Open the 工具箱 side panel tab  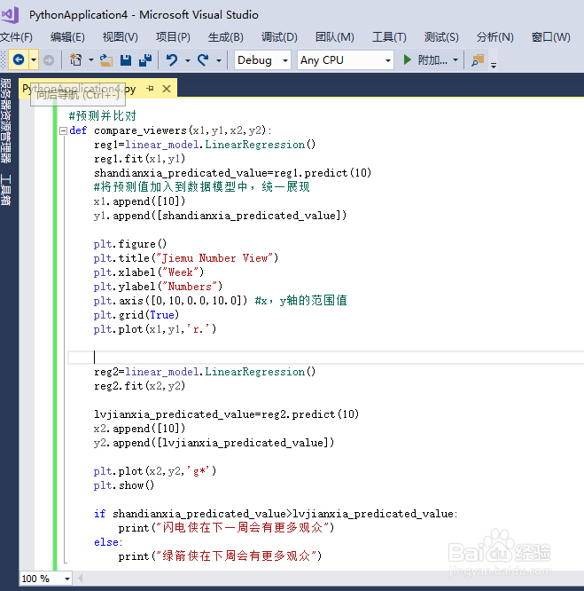click(x=5, y=190)
